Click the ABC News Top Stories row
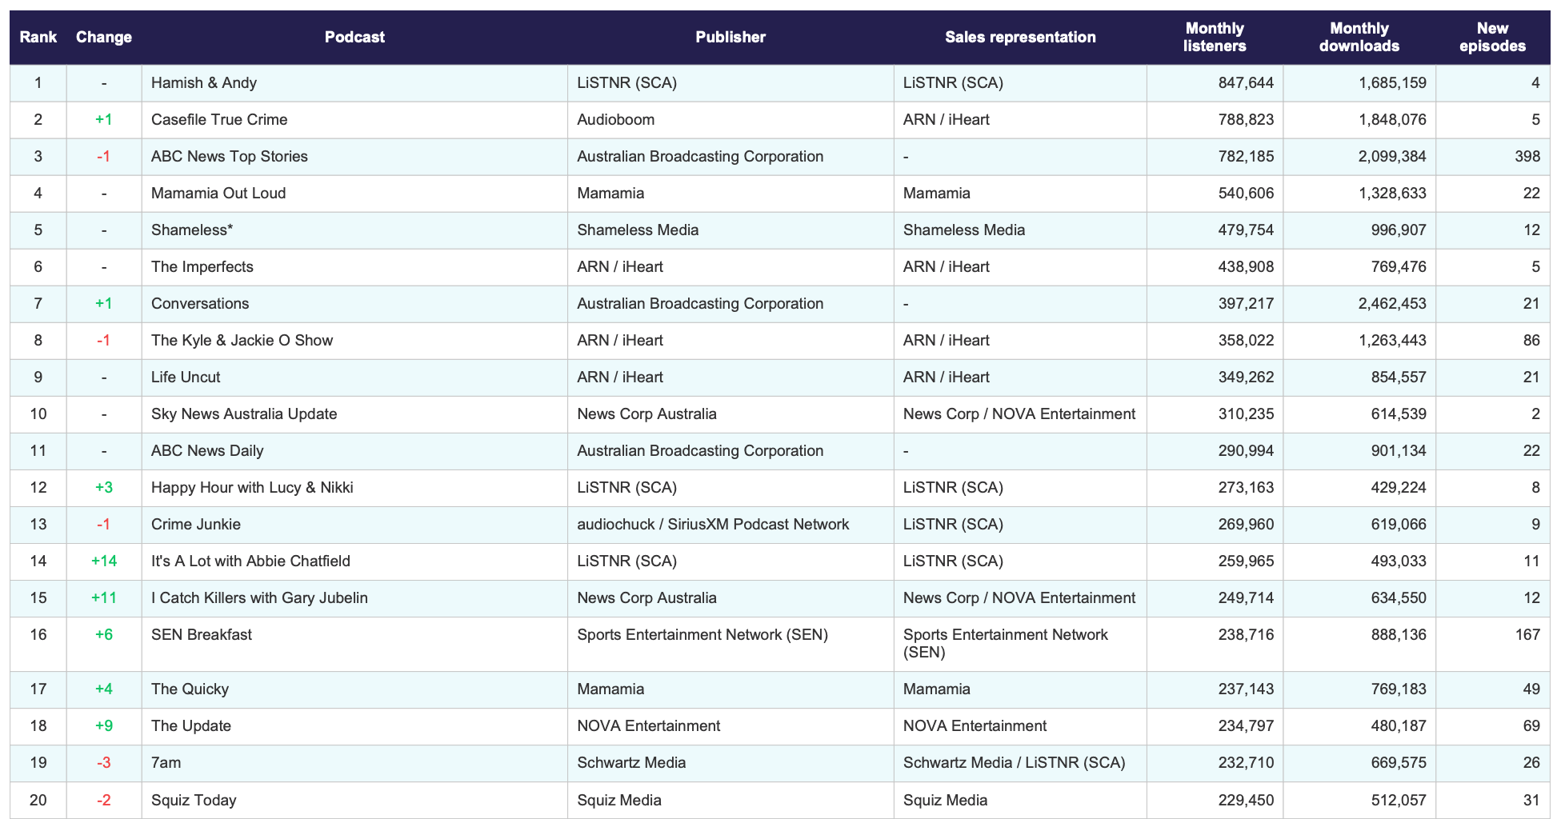This screenshot has width=1557, height=819. click(x=779, y=157)
